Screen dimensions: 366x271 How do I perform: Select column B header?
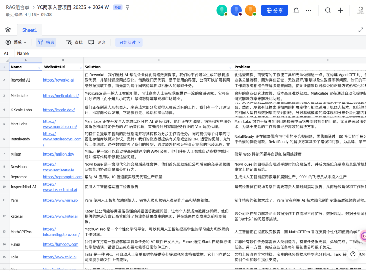[63, 60]
